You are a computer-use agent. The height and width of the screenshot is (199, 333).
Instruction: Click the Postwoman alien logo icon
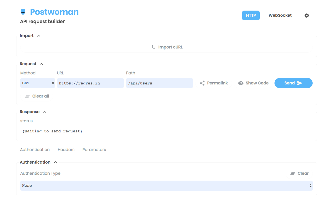click(23, 12)
